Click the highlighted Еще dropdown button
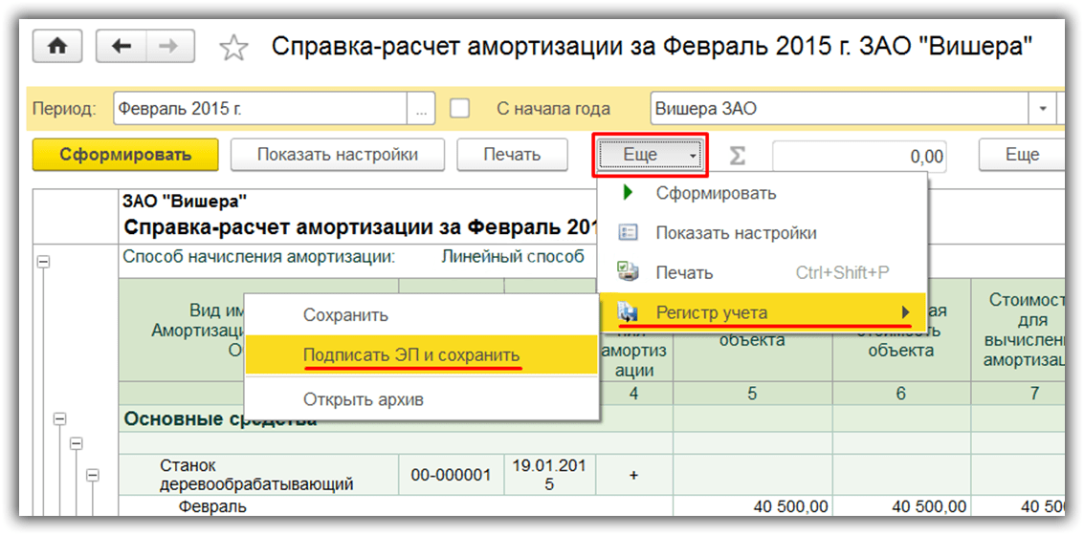Image resolution: width=1084 pixels, height=535 pixels. [650, 155]
